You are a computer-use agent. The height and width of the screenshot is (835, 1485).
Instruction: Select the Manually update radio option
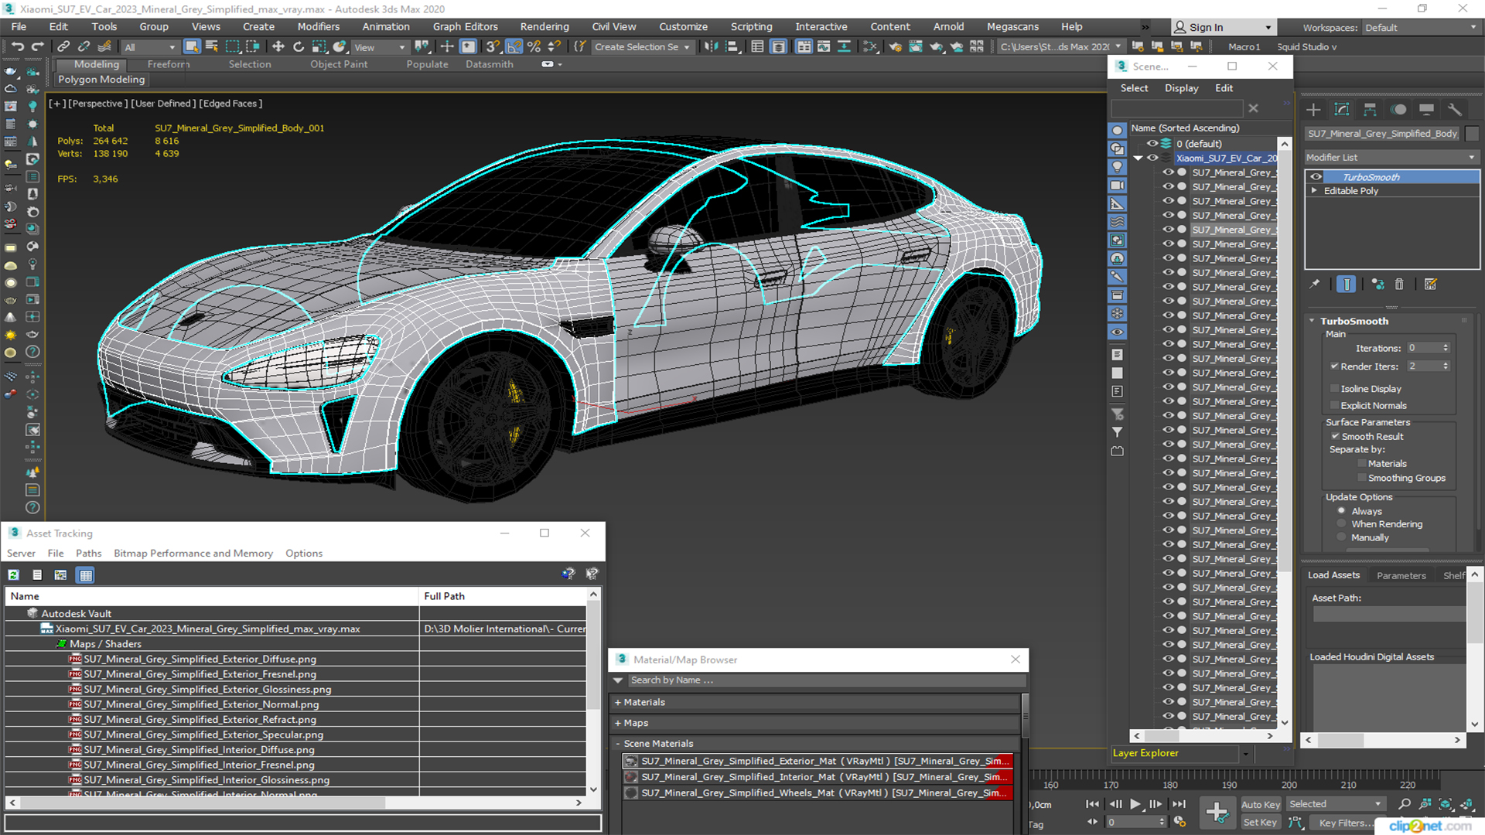1342,538
